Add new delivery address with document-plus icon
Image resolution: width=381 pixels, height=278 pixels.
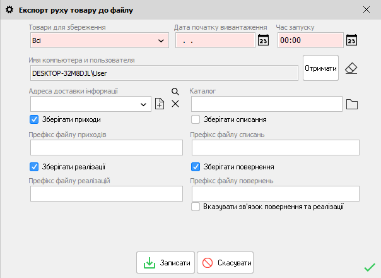160,104
